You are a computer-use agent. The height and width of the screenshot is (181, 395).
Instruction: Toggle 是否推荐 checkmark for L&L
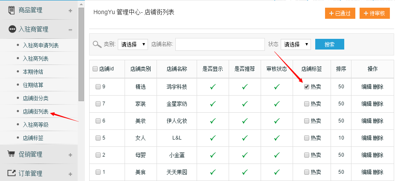245,138
